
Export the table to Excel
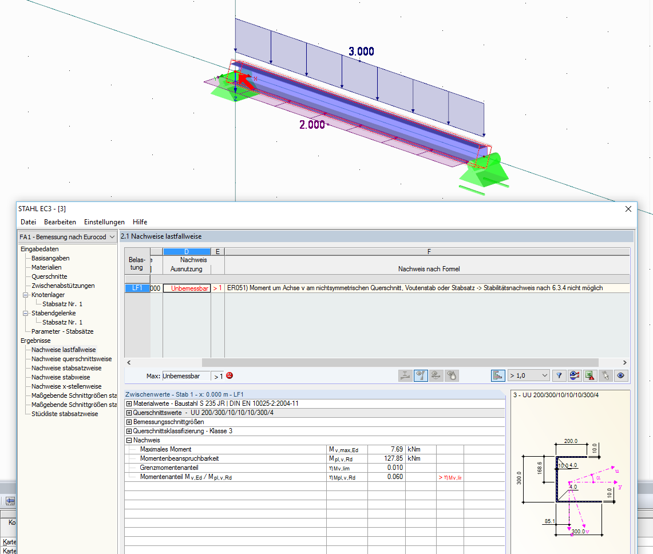pyautogui.click(x=590, y=375)
